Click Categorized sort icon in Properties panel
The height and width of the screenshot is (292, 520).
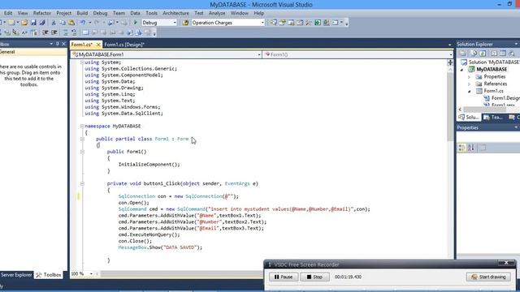click(x=462, y=148)
